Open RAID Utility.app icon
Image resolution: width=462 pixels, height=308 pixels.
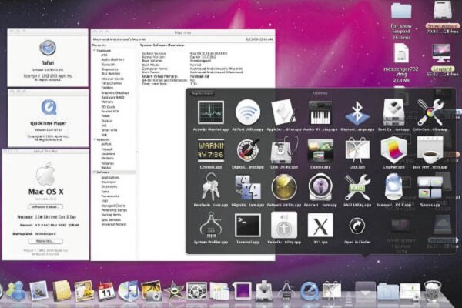(x=357, y=187)
